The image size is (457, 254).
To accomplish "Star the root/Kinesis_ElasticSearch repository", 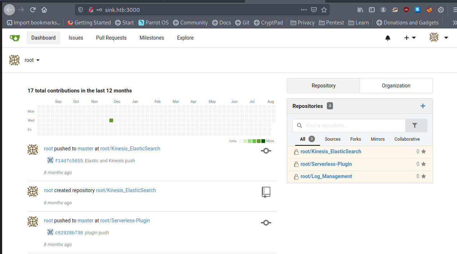I will 423,151.
